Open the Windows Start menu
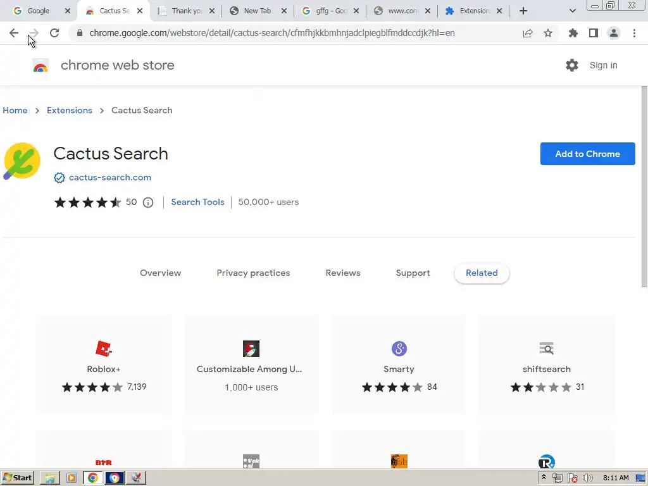 click(x=17, y=478)
